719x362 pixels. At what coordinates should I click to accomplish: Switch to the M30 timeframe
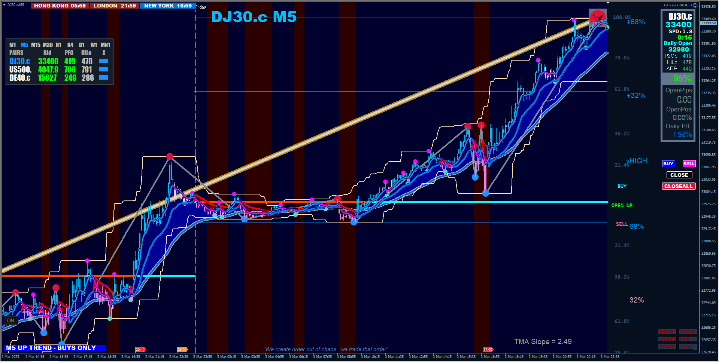[x=48, y=45]
